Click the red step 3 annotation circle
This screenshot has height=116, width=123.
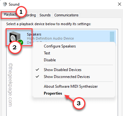(x=79, y=103)
